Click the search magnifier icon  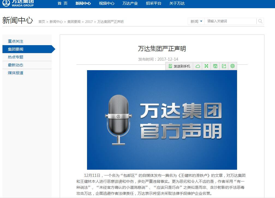pyautogui.click(x=260, y=21)
